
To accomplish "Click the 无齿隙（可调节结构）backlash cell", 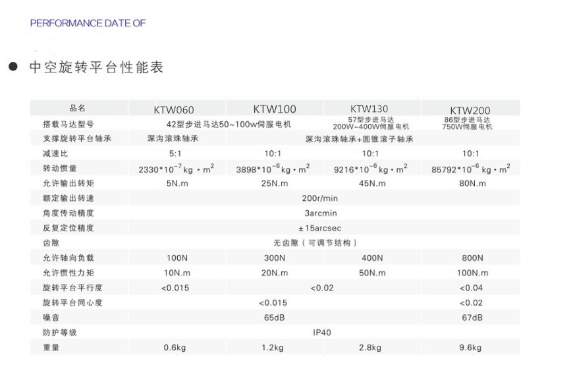I will (x=320, y=243).
